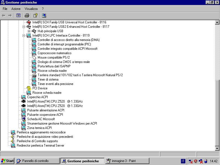Click the Periferica aggiornamento microcodice icon
Screen dimensions: 220x165
click(x=13, y=132)
